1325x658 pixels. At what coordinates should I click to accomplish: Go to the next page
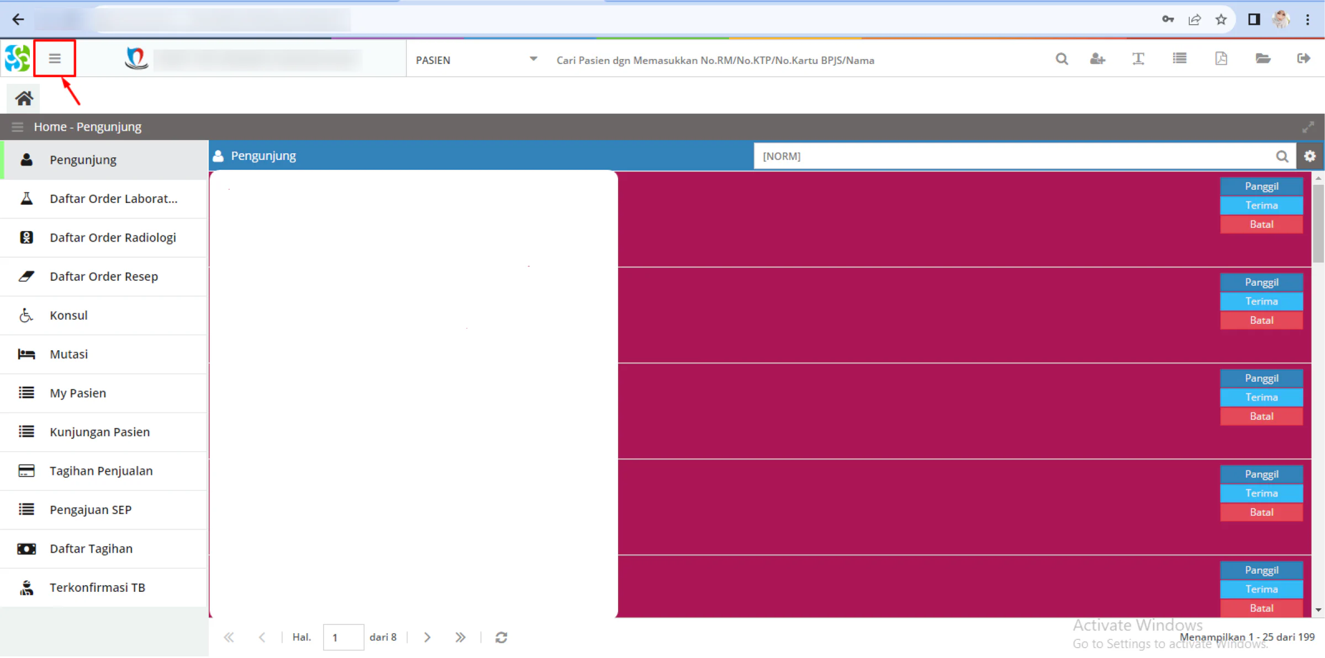(x=427, y=637)
